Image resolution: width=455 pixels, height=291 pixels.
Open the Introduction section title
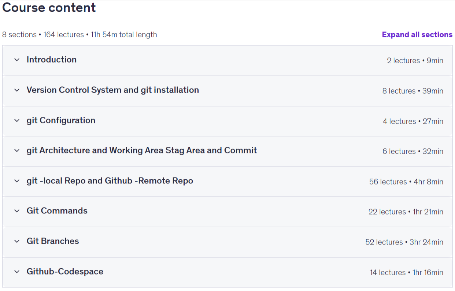pyautogui.click(x=52, y=60)
